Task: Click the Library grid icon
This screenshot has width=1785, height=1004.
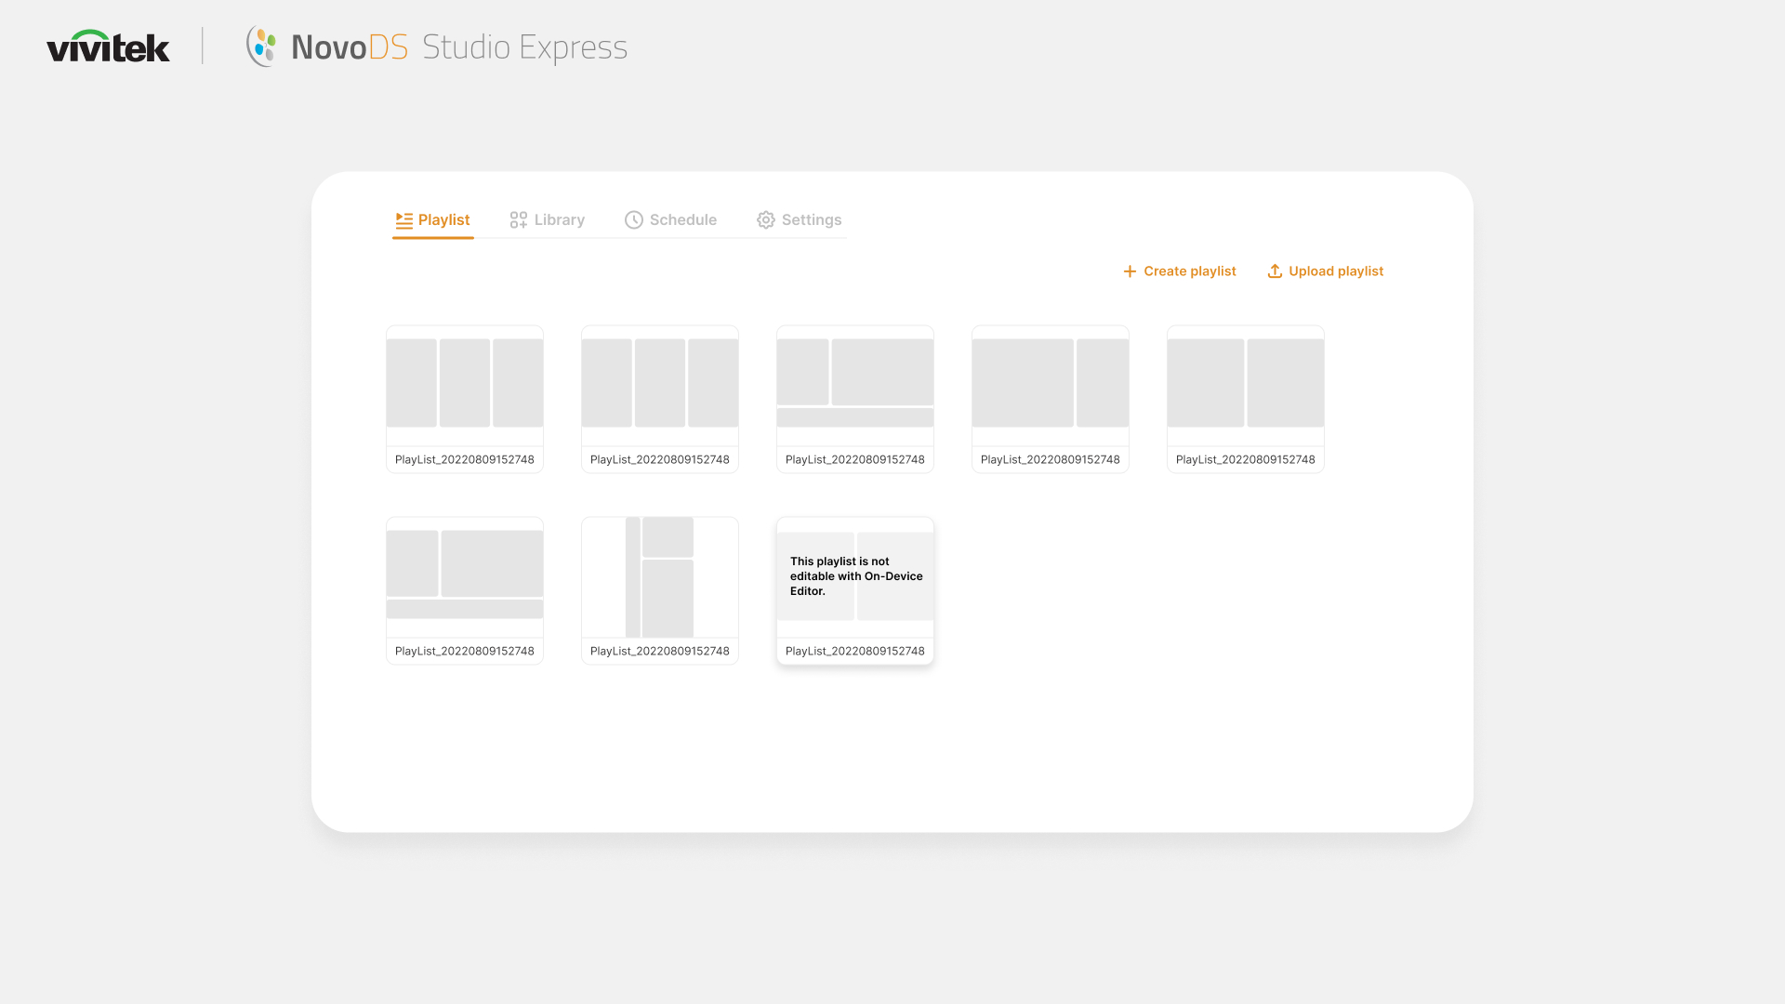Action: [518, 220]
